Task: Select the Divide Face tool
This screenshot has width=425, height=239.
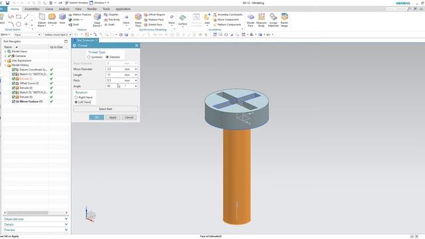Action: coord(251,19)
